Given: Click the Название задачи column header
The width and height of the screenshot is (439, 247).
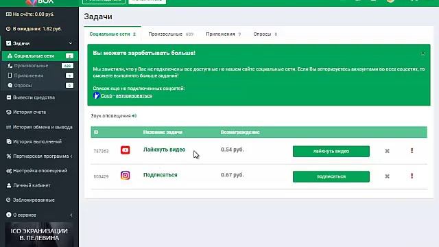Looking at the screenshot, I should click(x=163, y=132).
